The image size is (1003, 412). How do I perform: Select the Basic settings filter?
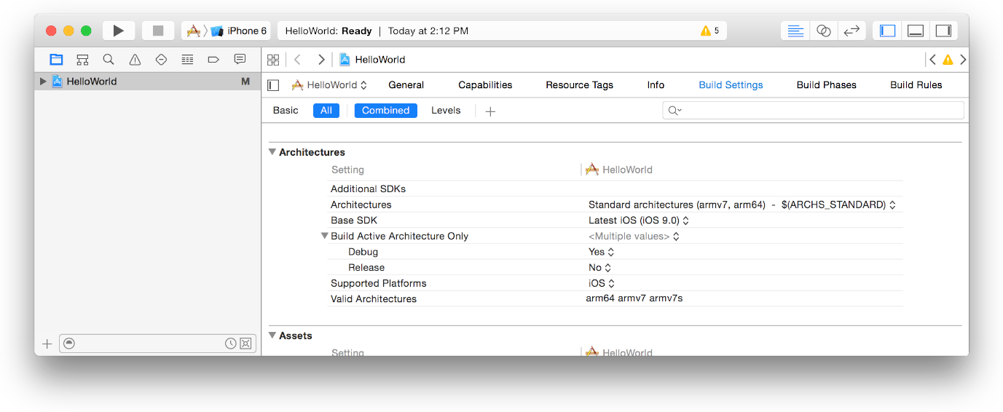[x=286, y=111]
